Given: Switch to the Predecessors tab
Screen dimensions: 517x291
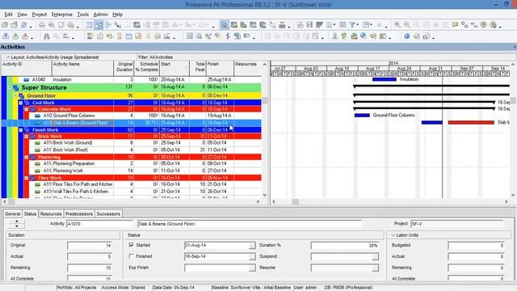Looking at the screenshot, I should pos(79,213).
